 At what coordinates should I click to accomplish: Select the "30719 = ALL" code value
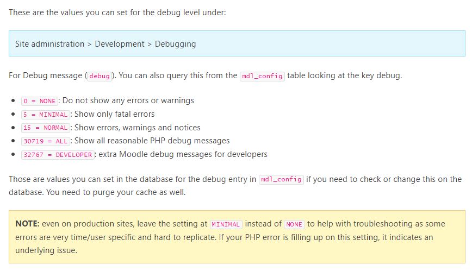point(45,141)
